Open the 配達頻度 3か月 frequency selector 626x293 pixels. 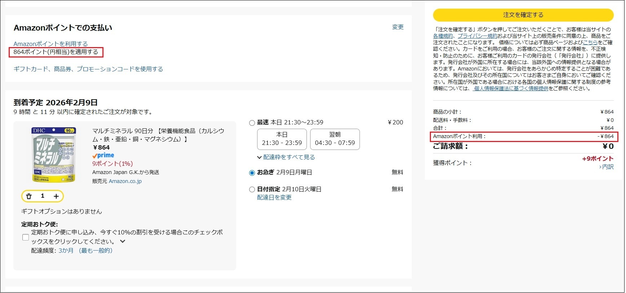pyautogui.click(x=85, y=251)
